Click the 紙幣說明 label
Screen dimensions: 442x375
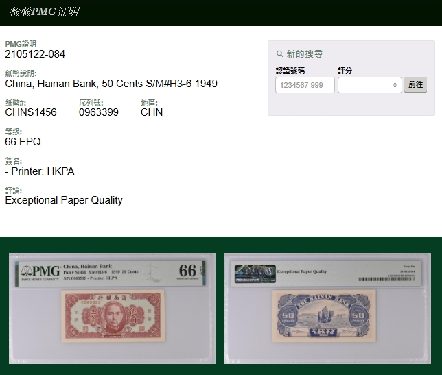click(x=21, y=73)
